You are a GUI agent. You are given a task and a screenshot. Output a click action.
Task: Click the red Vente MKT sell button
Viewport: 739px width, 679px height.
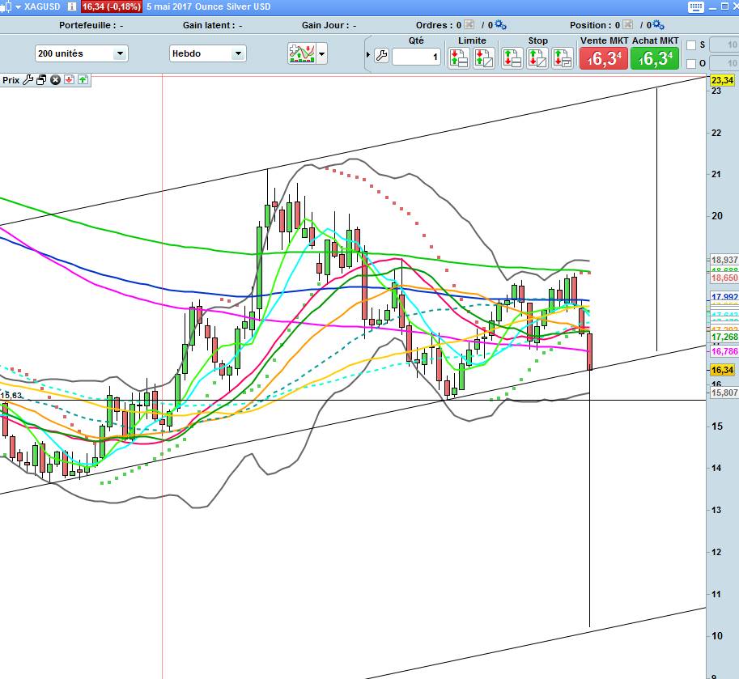[x=603, y=58]
